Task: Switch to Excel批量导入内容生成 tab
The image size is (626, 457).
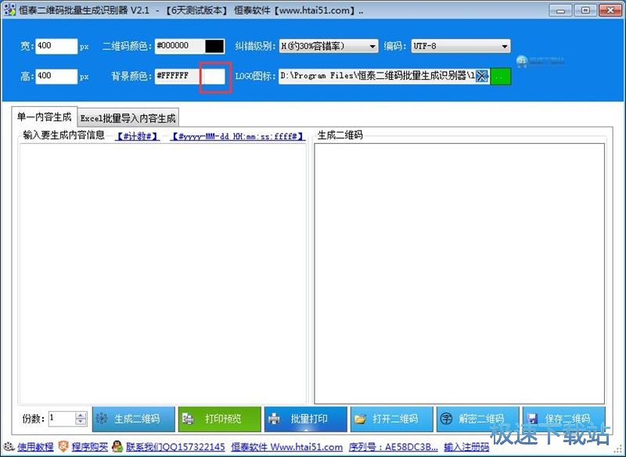Action: tap(128, 118)
